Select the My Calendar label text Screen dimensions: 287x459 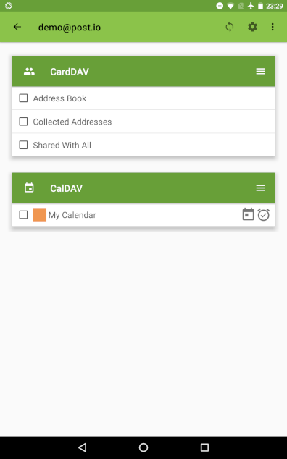(72, 215)
